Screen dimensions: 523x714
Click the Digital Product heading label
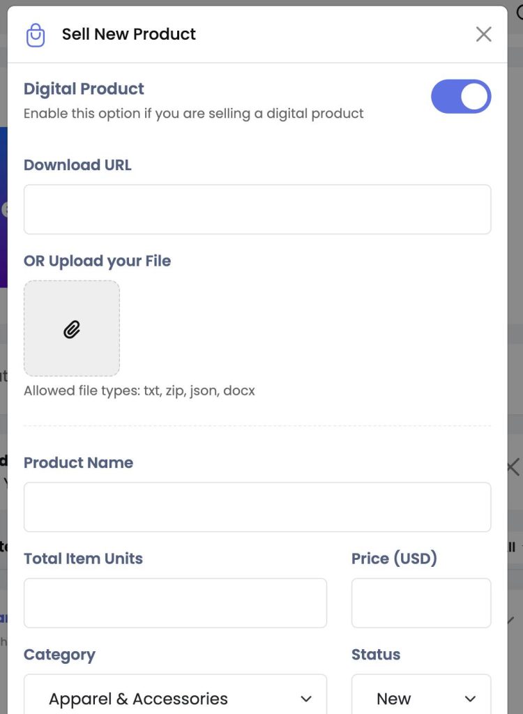(84, 89)
